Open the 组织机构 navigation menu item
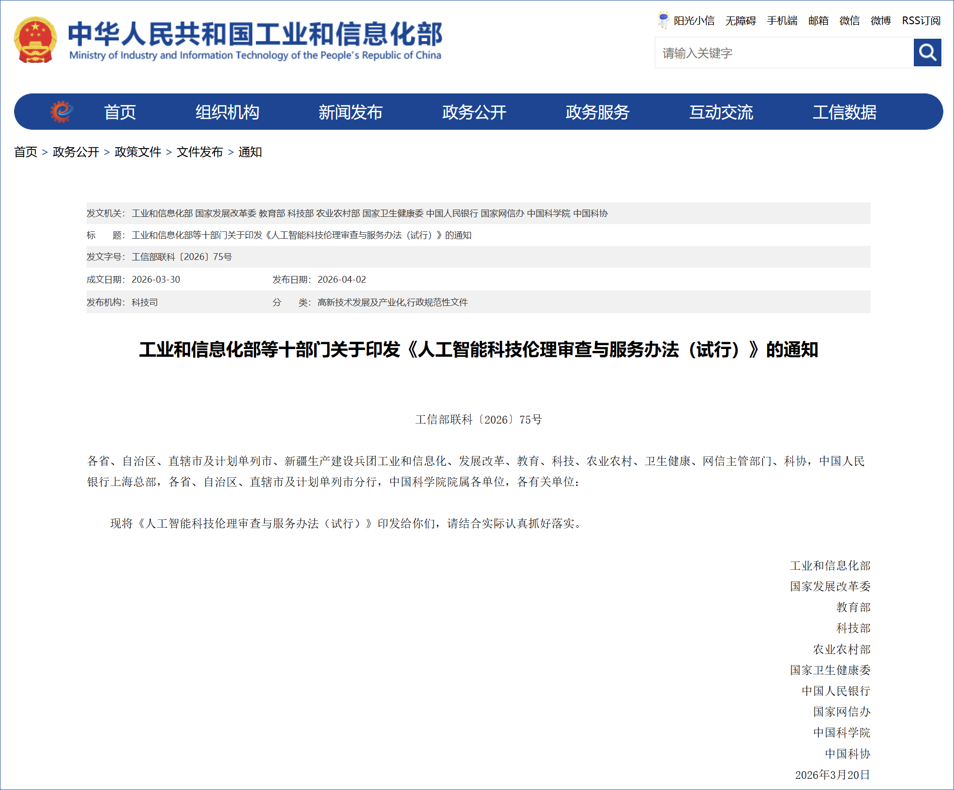Screen dimensions: 954x790 227,112
